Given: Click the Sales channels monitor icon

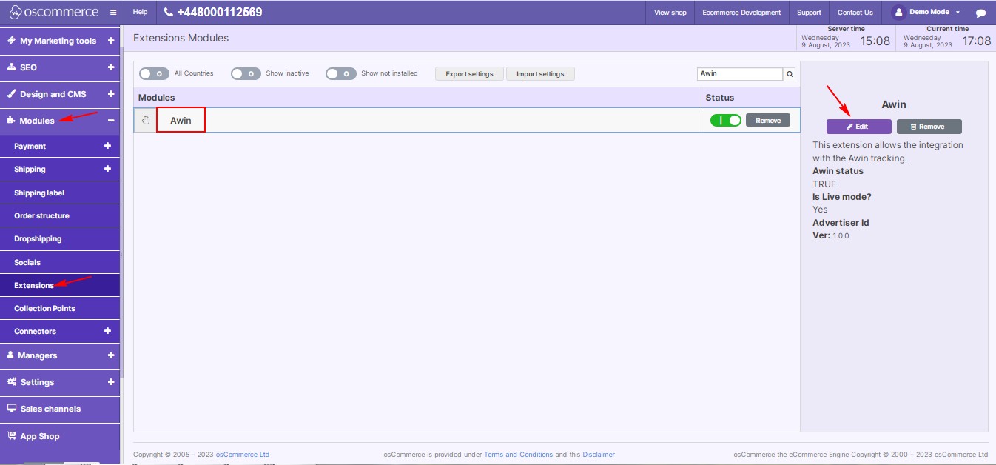Looking at the screenshot, I should [x=13, y=409].
